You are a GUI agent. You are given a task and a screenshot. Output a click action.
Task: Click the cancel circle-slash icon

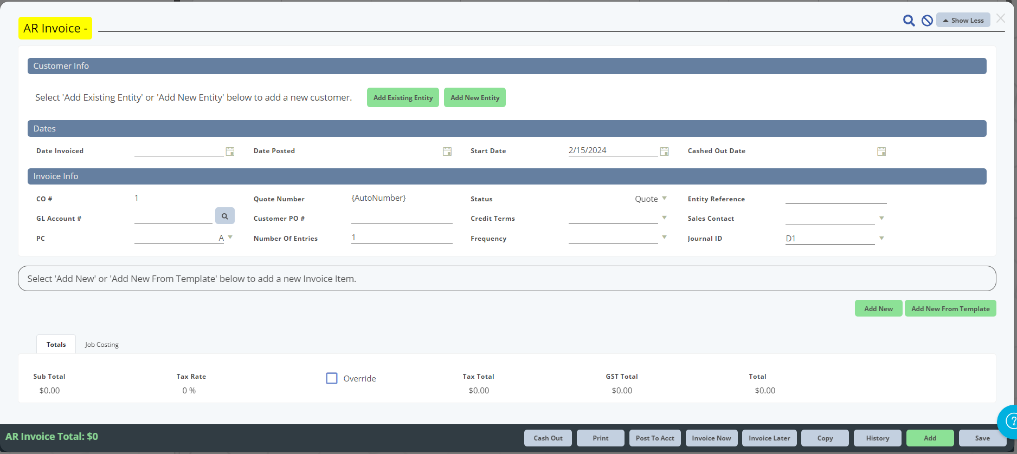coord(927,21)
